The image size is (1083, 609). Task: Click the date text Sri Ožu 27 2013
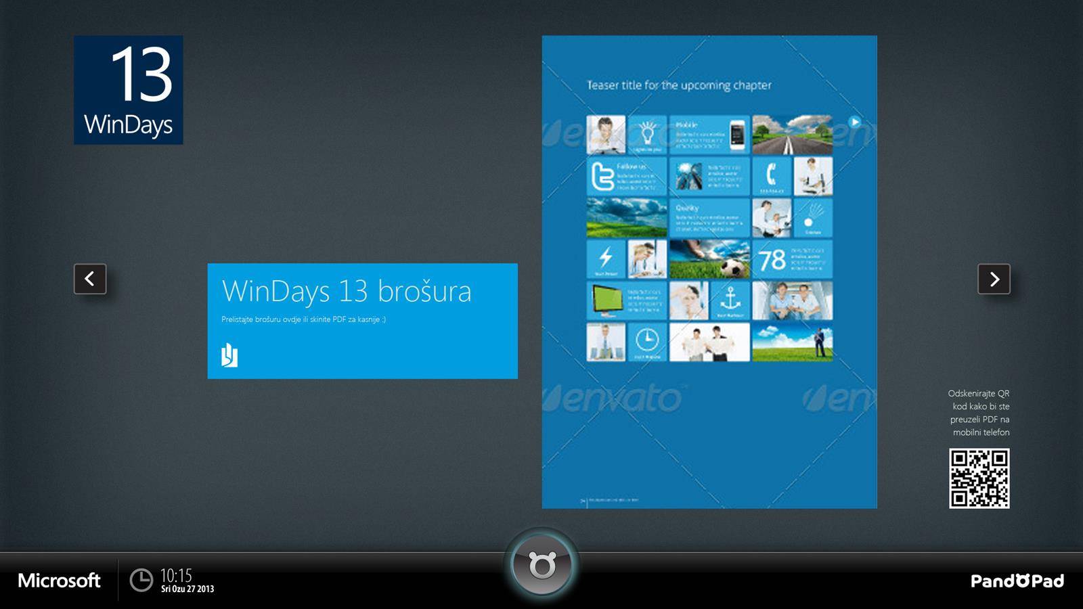(187, 589)
